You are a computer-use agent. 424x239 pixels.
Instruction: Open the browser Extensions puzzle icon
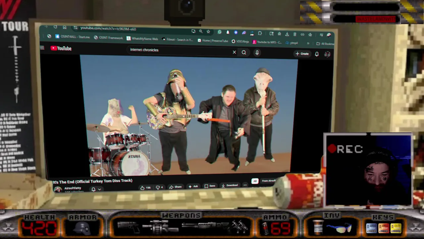click(x=260, y=33)
